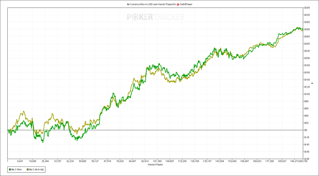
Task: Click the x-axis label 101,360
Action: 157,161
